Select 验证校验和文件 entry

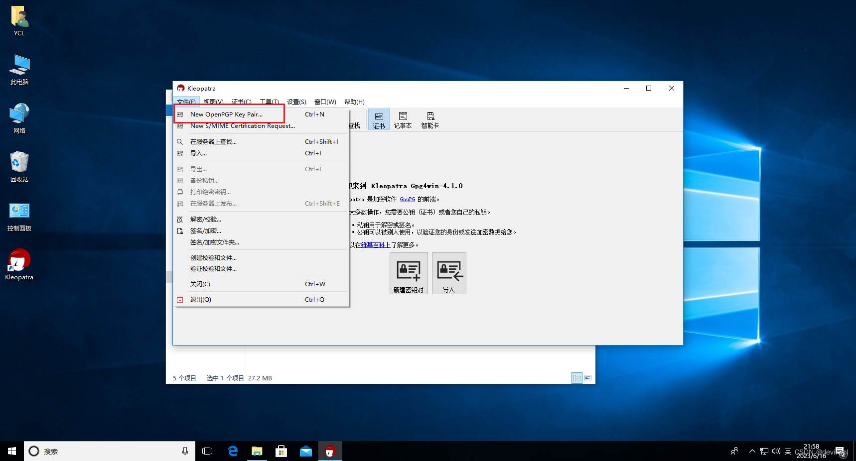261,269
